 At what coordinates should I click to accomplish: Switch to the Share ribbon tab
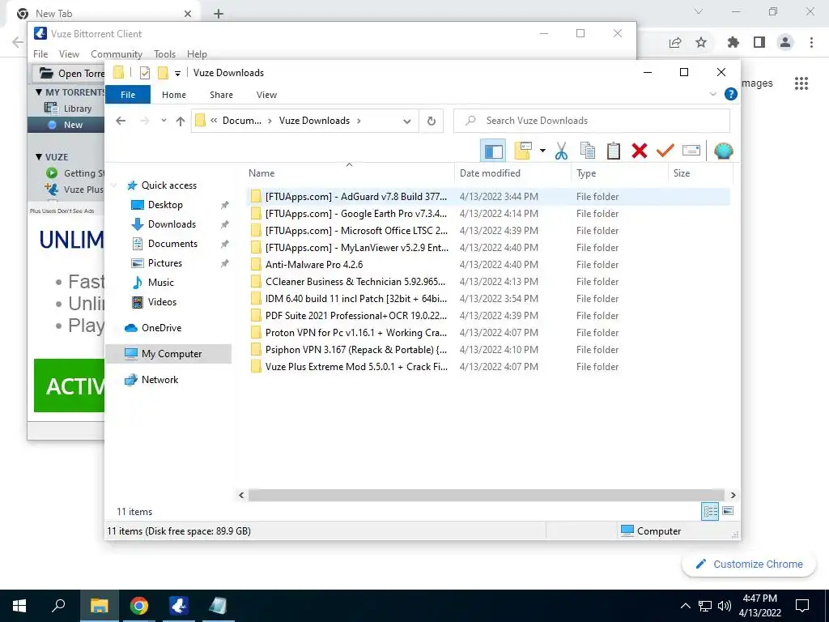pyautogui.click(x=221, y=95)
